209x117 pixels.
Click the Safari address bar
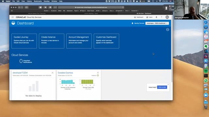[91, 7]
